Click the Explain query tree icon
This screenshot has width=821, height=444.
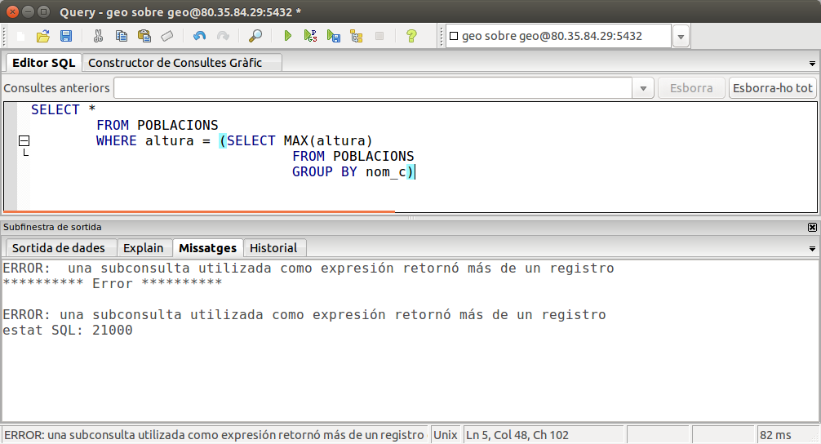click(x=356, y=36)
